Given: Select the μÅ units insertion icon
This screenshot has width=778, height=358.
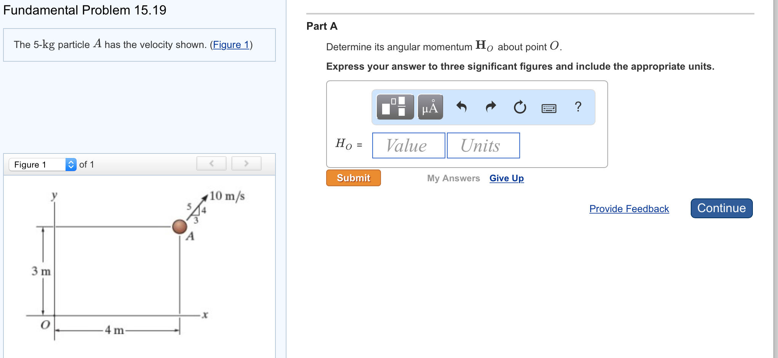Looking at the screenshot, I should coord(430,107).
